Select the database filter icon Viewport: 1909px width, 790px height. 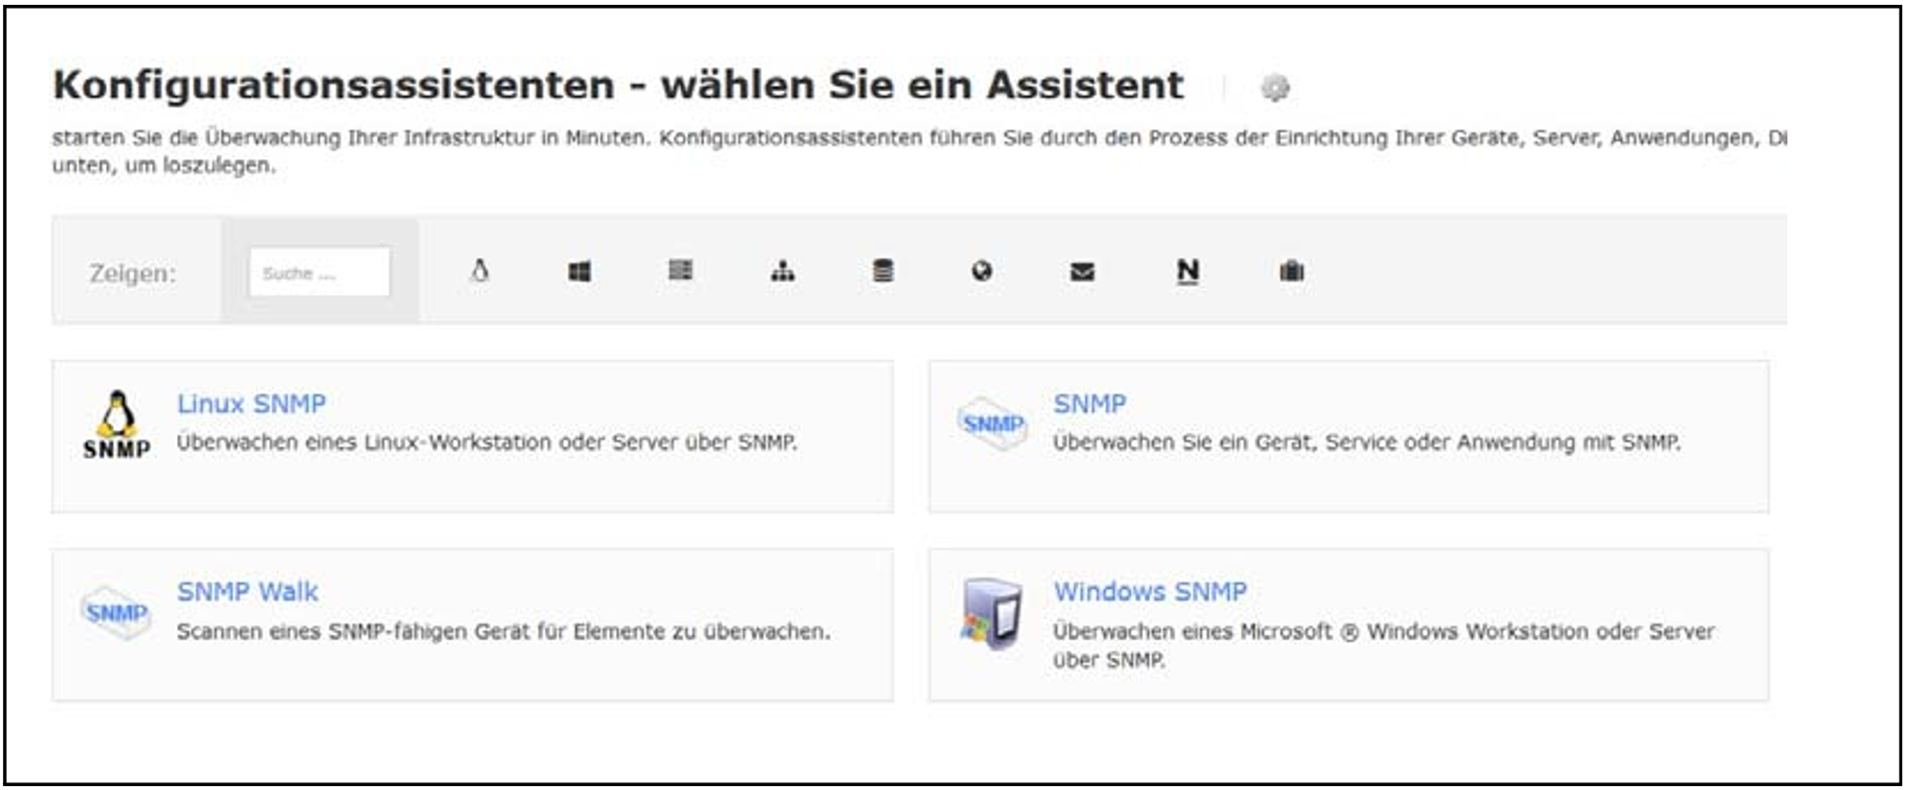(x=883, y=272)
